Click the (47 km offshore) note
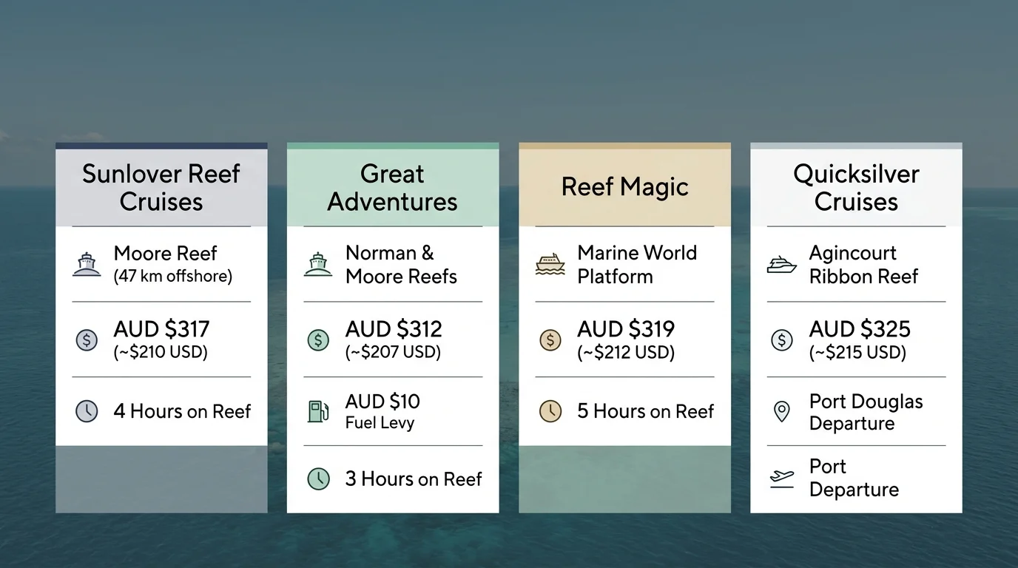 [172, 277]
